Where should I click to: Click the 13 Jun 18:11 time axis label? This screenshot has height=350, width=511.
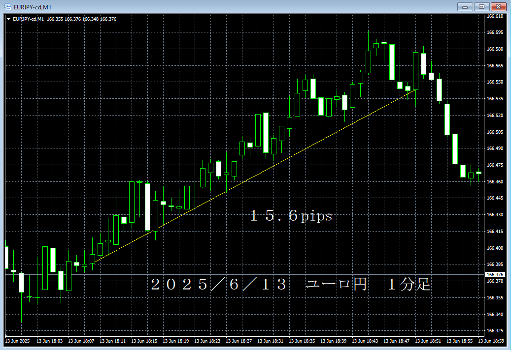pos(112,341)
